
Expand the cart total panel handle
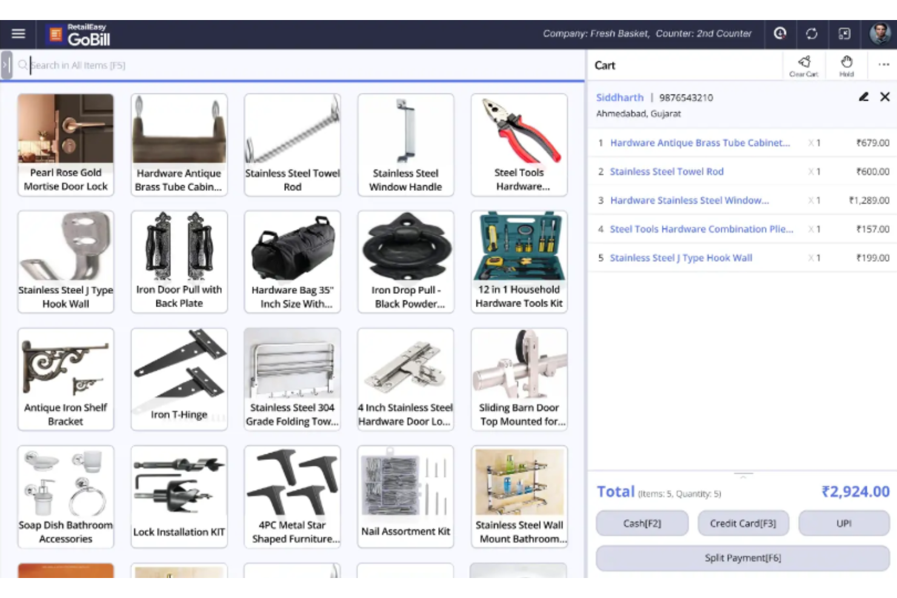tap(743, 474)
